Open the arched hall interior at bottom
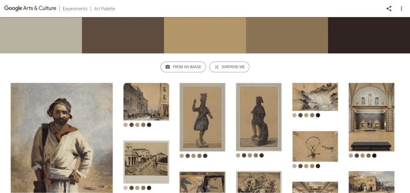410x193 pixels. [315, 187]
